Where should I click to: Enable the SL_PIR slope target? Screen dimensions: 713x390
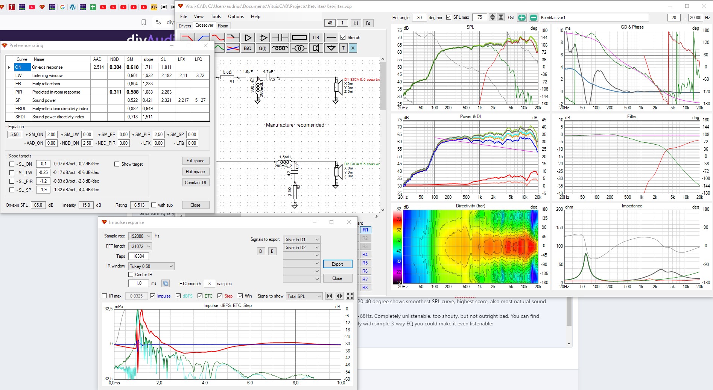(x=12, y=181)
